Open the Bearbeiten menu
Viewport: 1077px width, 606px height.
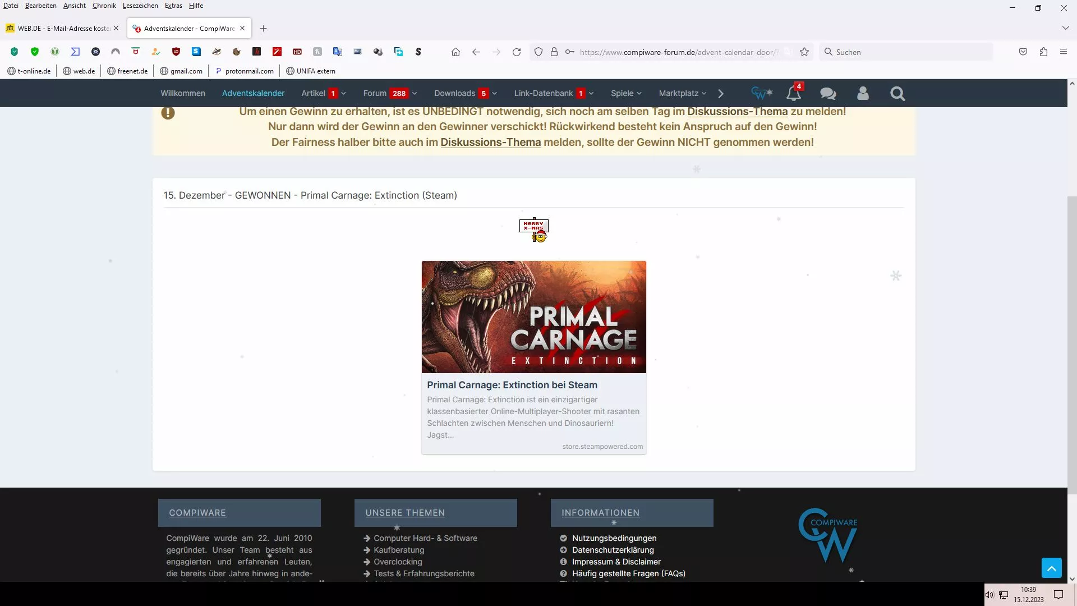click(x=41, y=6)
